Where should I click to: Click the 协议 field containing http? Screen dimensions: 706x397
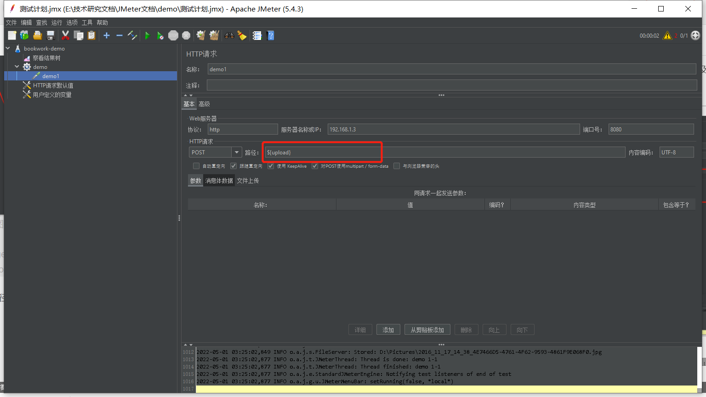tap(243, 129)
